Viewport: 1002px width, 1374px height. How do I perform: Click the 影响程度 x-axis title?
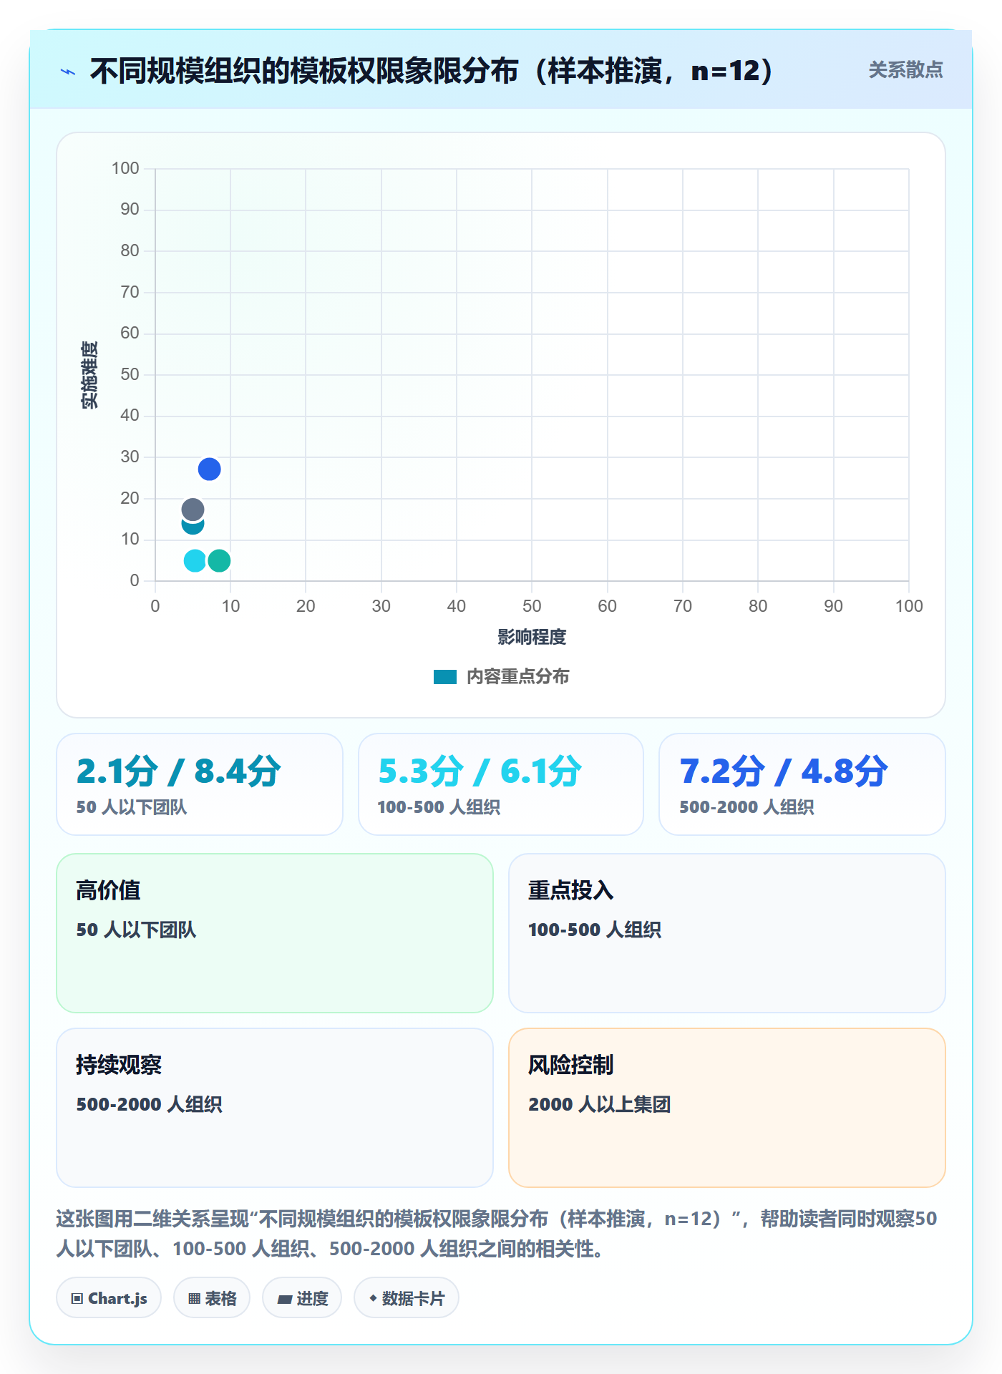pos(532,637)
